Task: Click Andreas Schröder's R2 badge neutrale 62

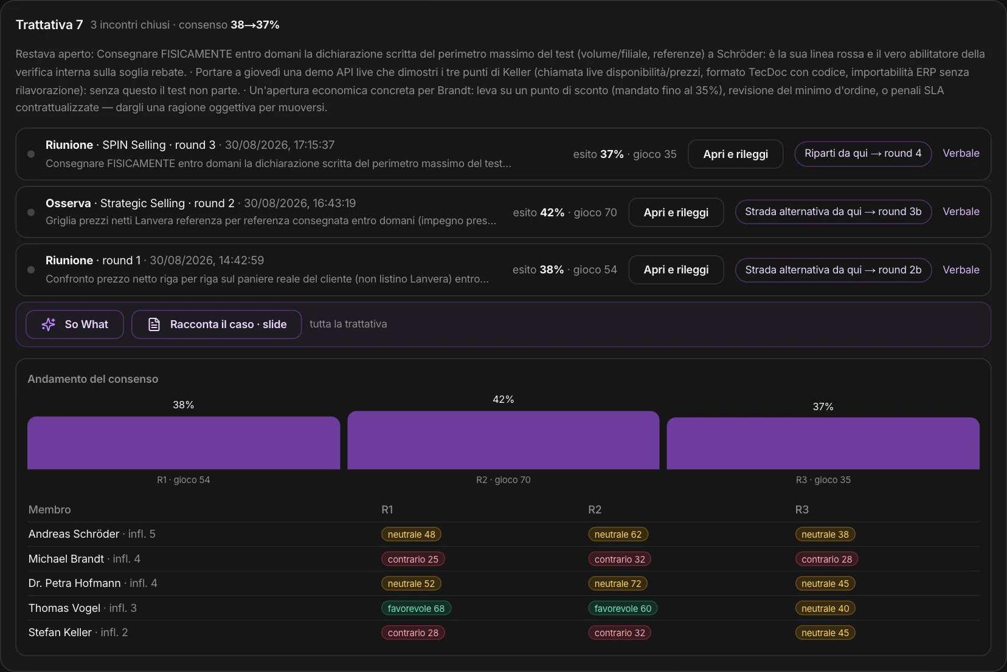Action: pos(618,534)
